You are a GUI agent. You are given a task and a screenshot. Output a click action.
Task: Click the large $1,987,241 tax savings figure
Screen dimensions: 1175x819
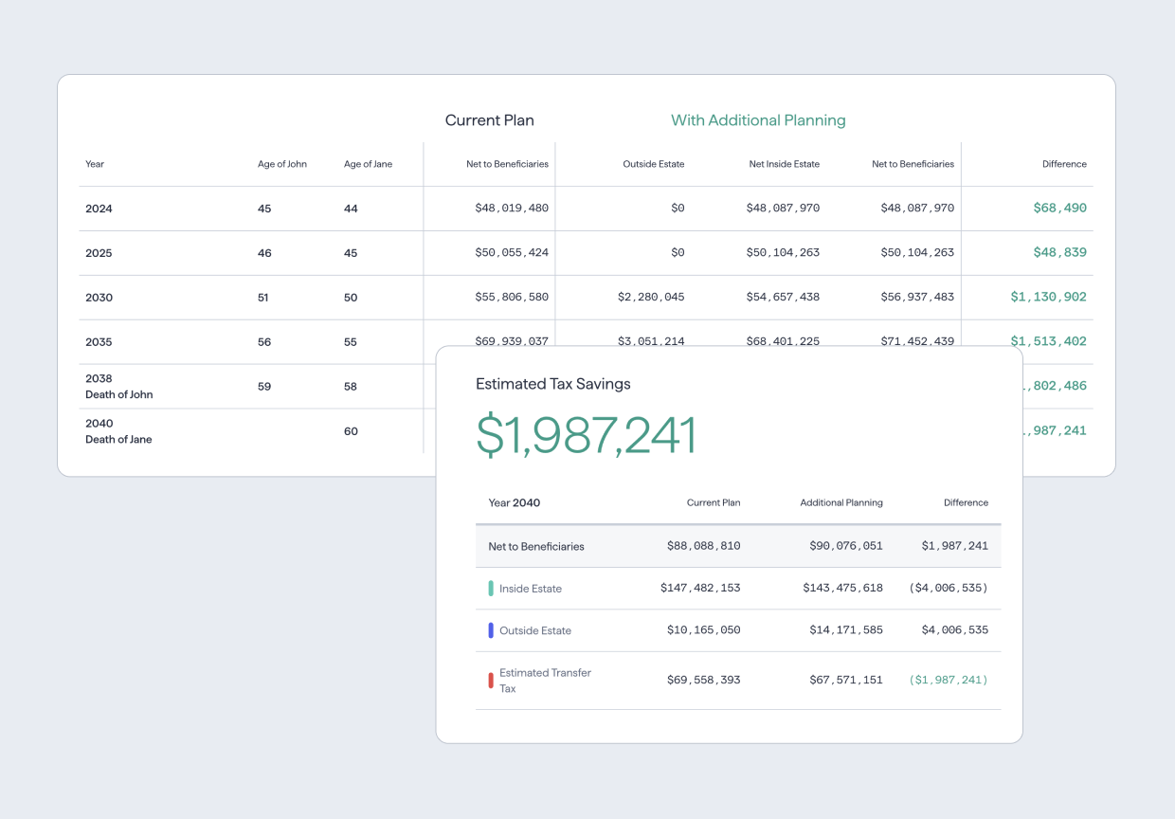pyautogui.click(x=586, y=435)
